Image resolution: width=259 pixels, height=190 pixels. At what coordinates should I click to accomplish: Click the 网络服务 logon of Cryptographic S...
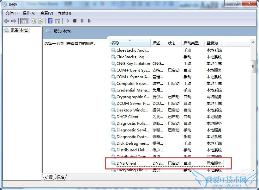click(214, 97)
